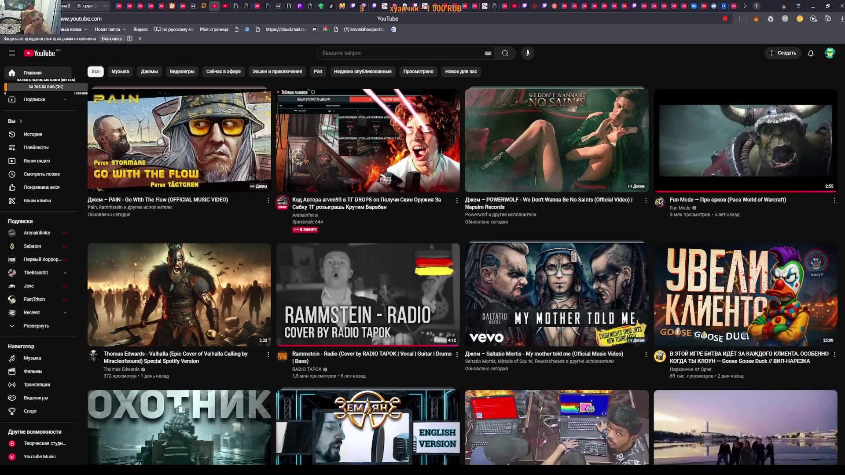This screenshot has width=845, height=475.
Task: Click the Создать button
Action: click(783, 53)
